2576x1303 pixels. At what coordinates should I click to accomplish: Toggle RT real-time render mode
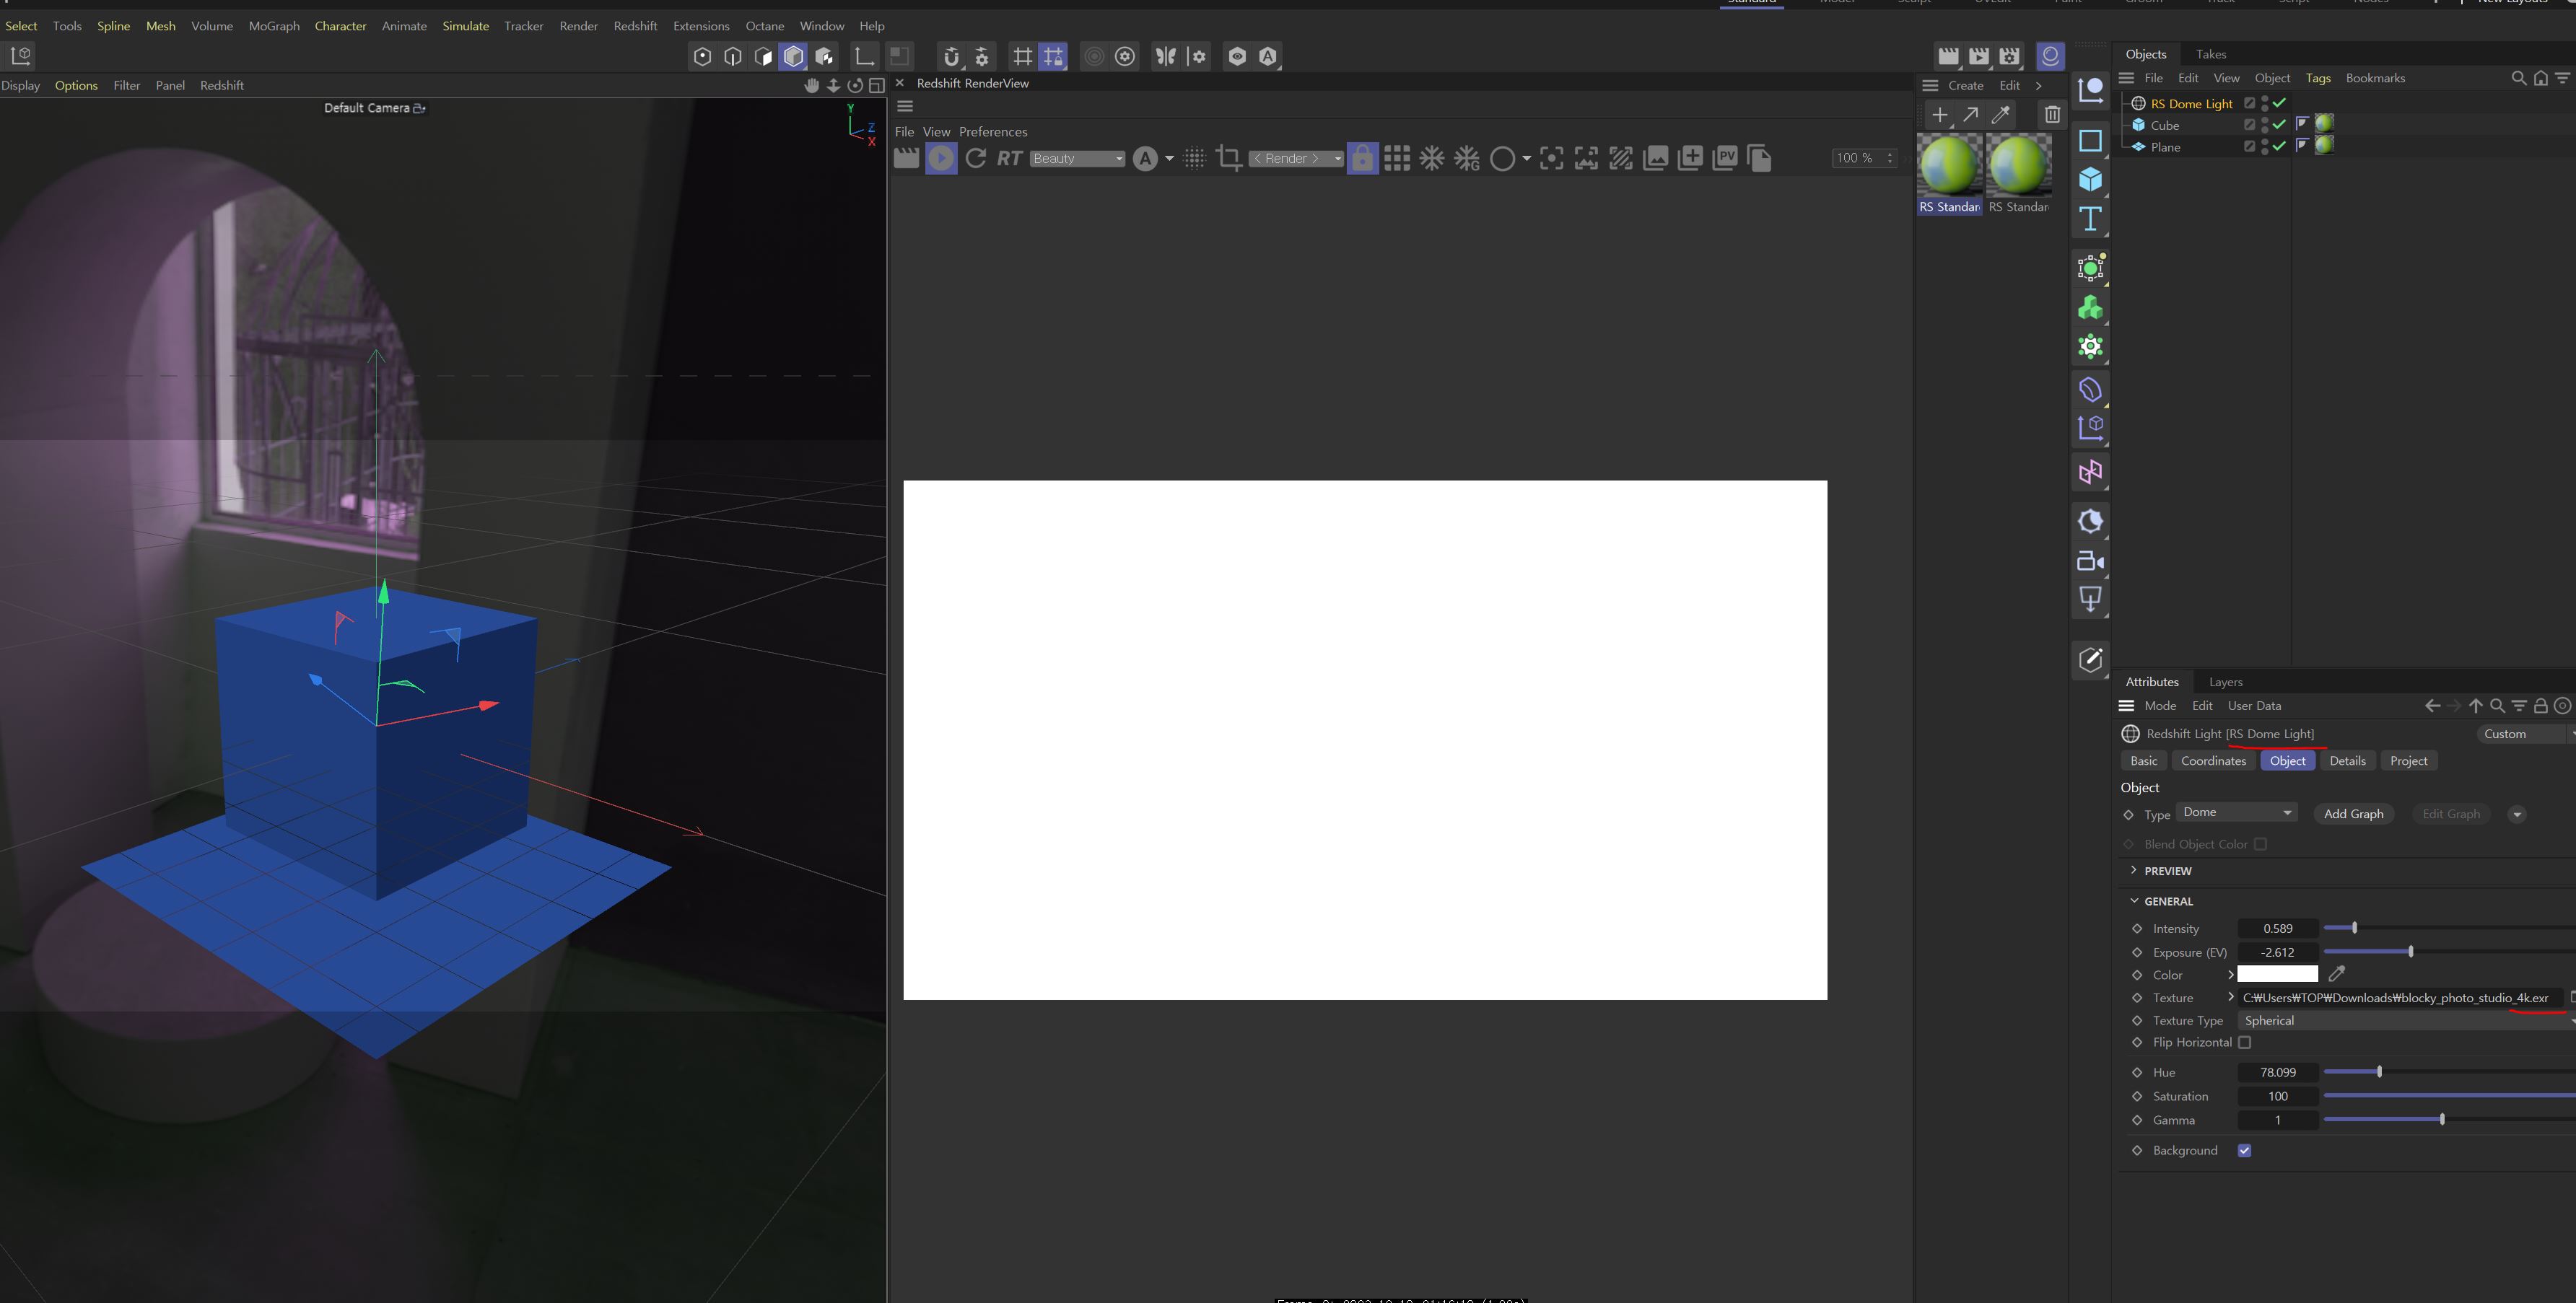point(1010,158)
